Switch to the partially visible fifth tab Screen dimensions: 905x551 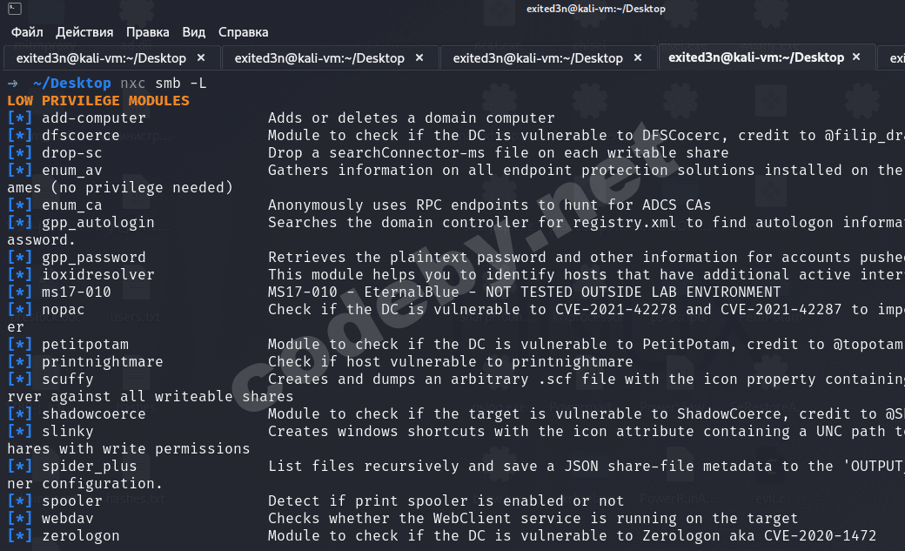pos(895,58)
